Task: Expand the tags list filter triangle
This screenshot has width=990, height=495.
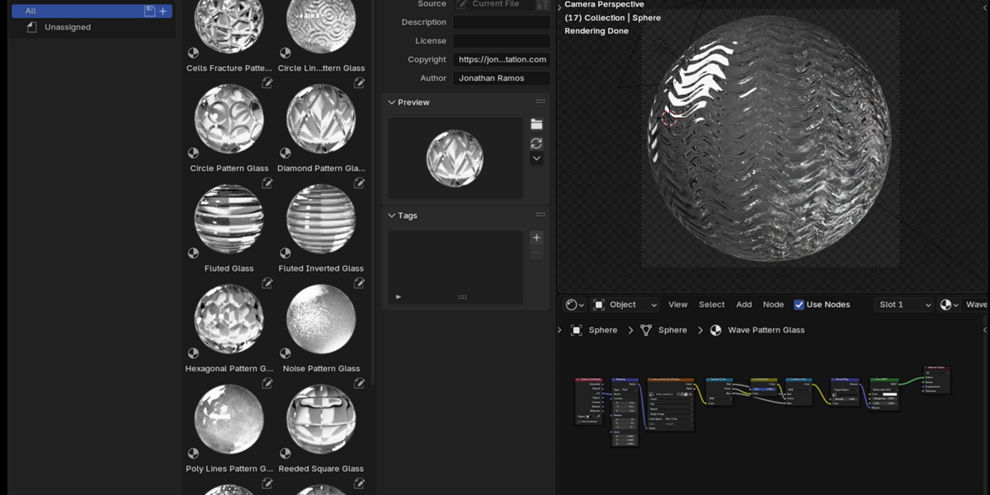Action: point(398,297)
